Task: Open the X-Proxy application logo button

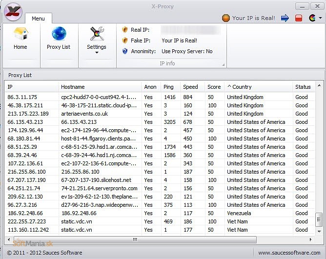Action: click(x=13, y=12)
